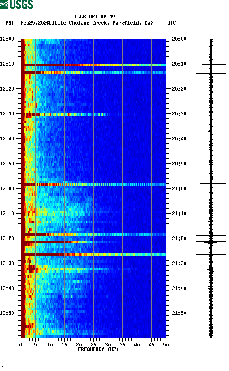Click the 21:10 UTC time label

point(179,214)
